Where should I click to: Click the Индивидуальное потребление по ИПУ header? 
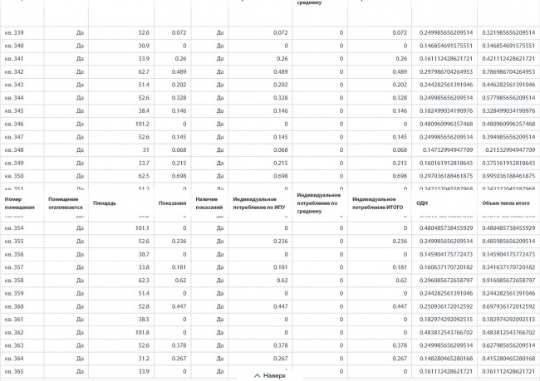click(x=259, y=203)
